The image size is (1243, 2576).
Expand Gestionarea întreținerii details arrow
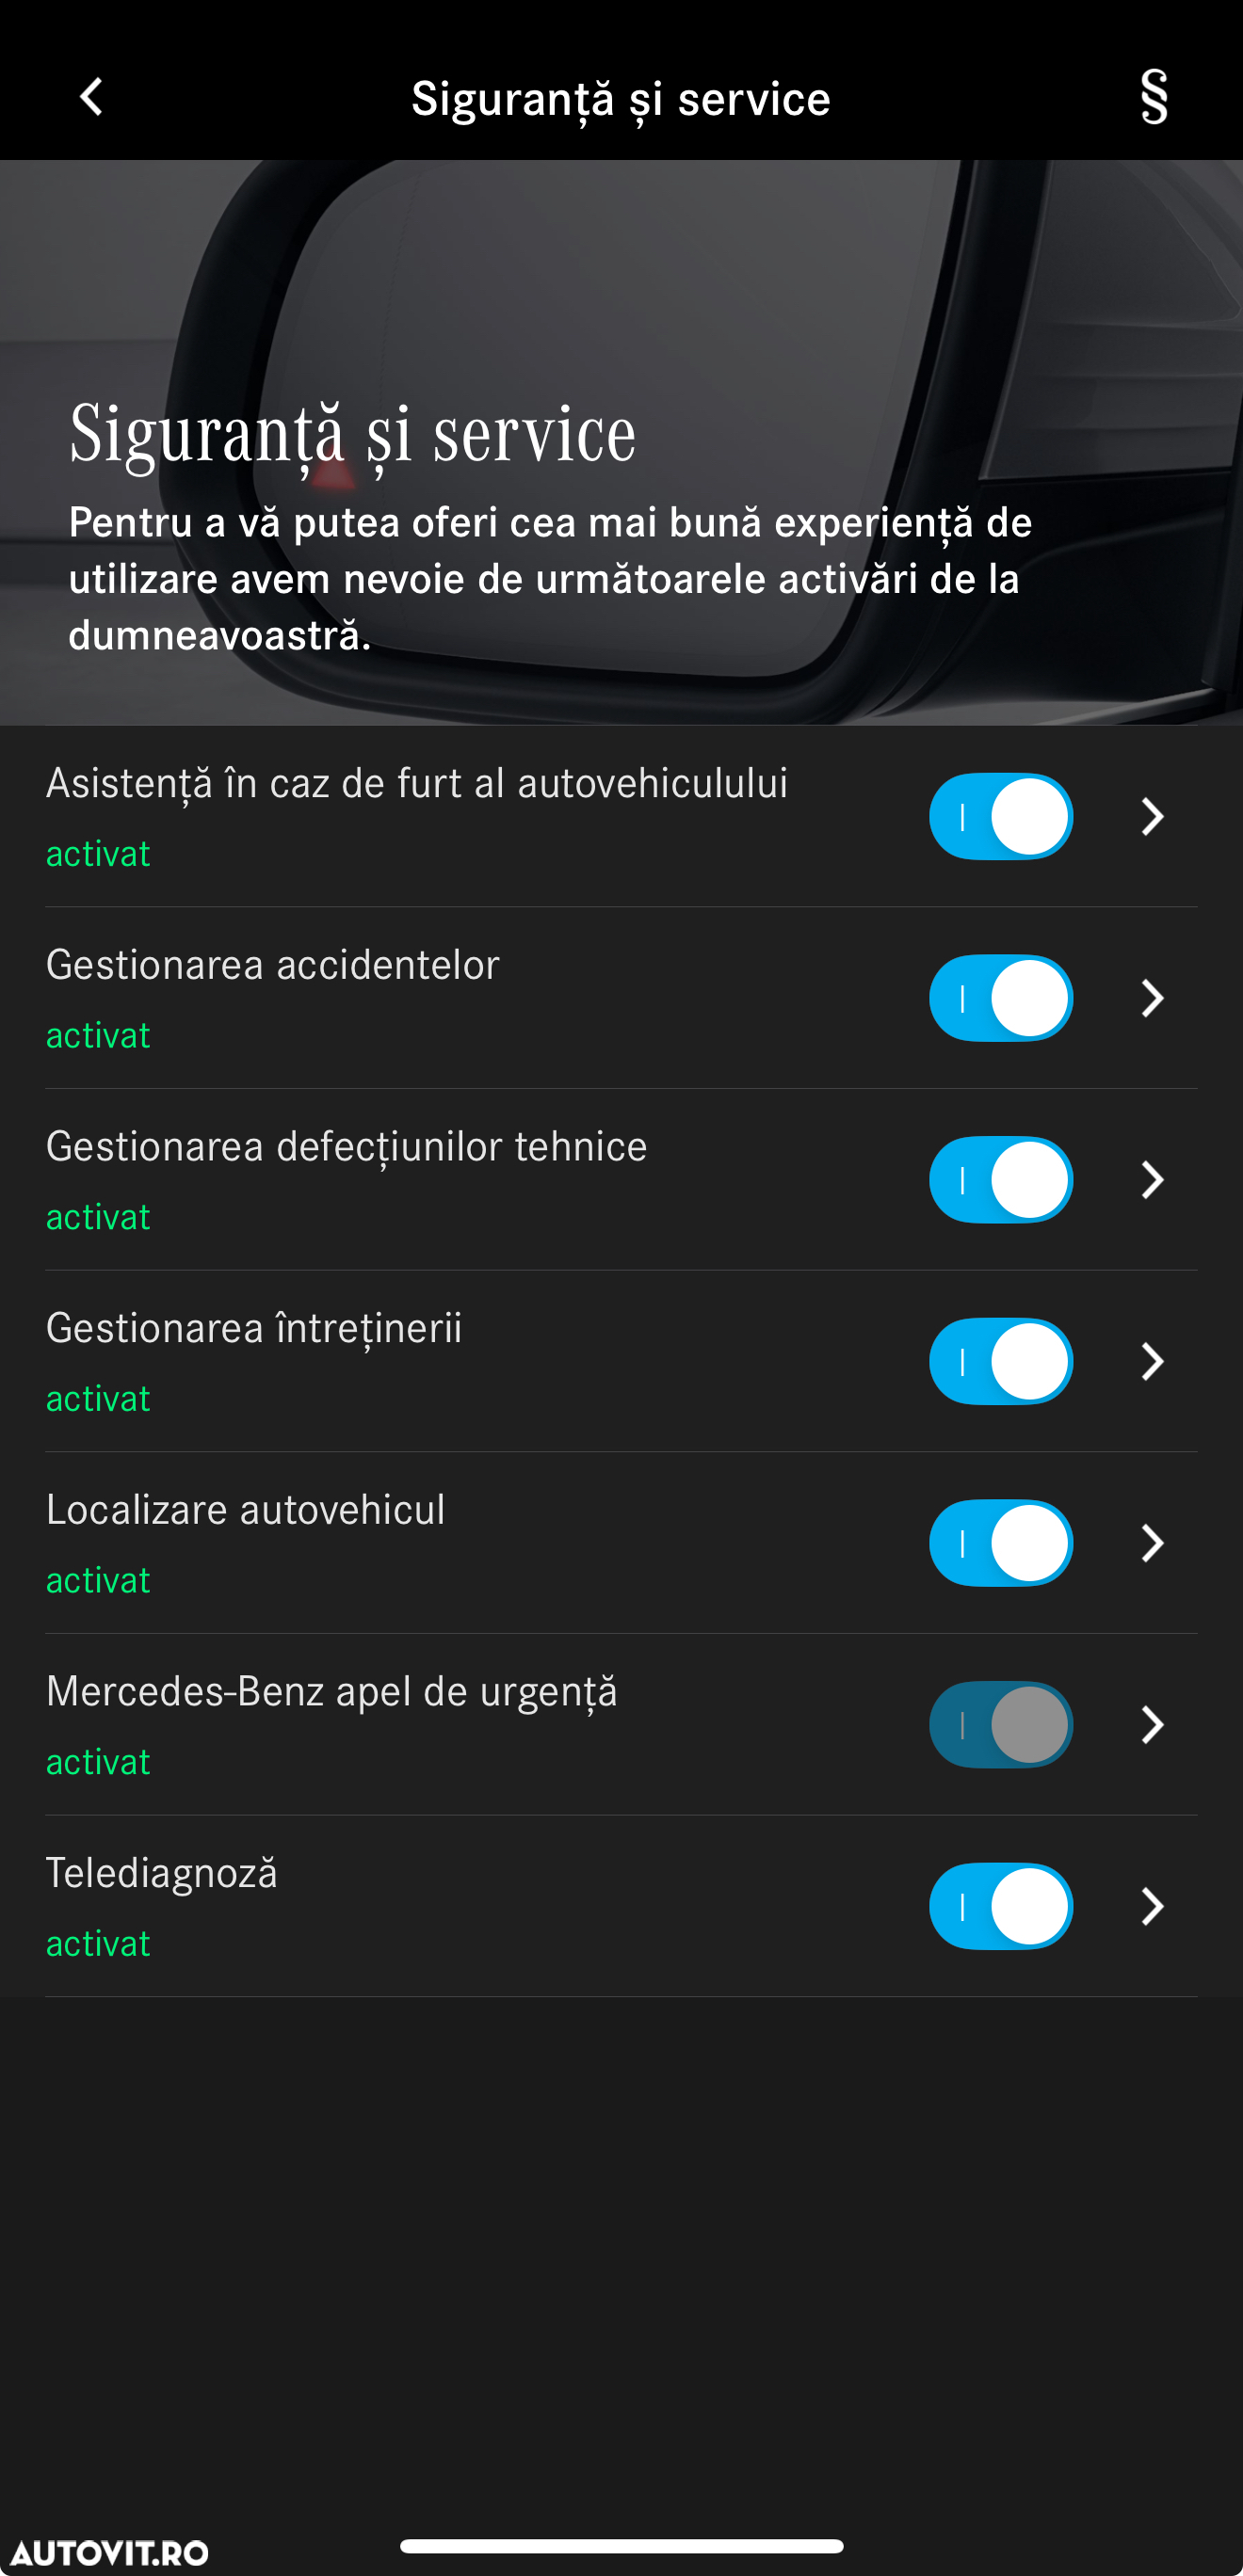tap(1153, 1361)
